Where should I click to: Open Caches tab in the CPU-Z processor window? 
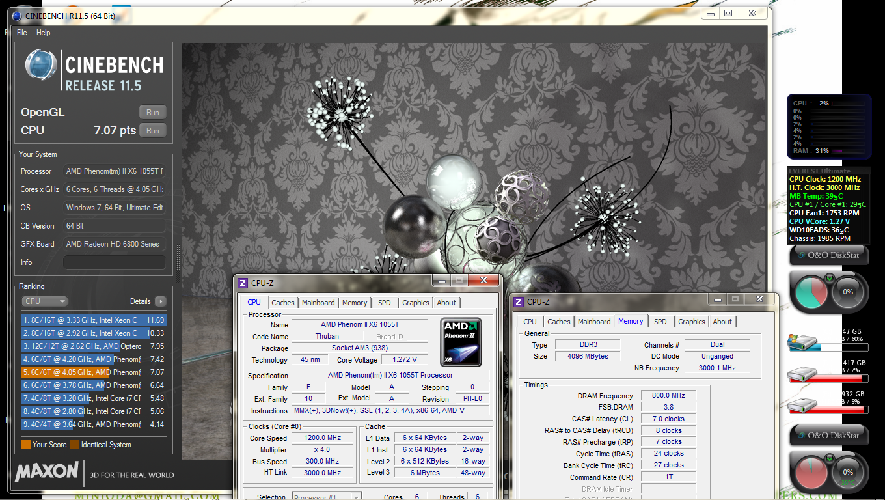coord(283,303)
